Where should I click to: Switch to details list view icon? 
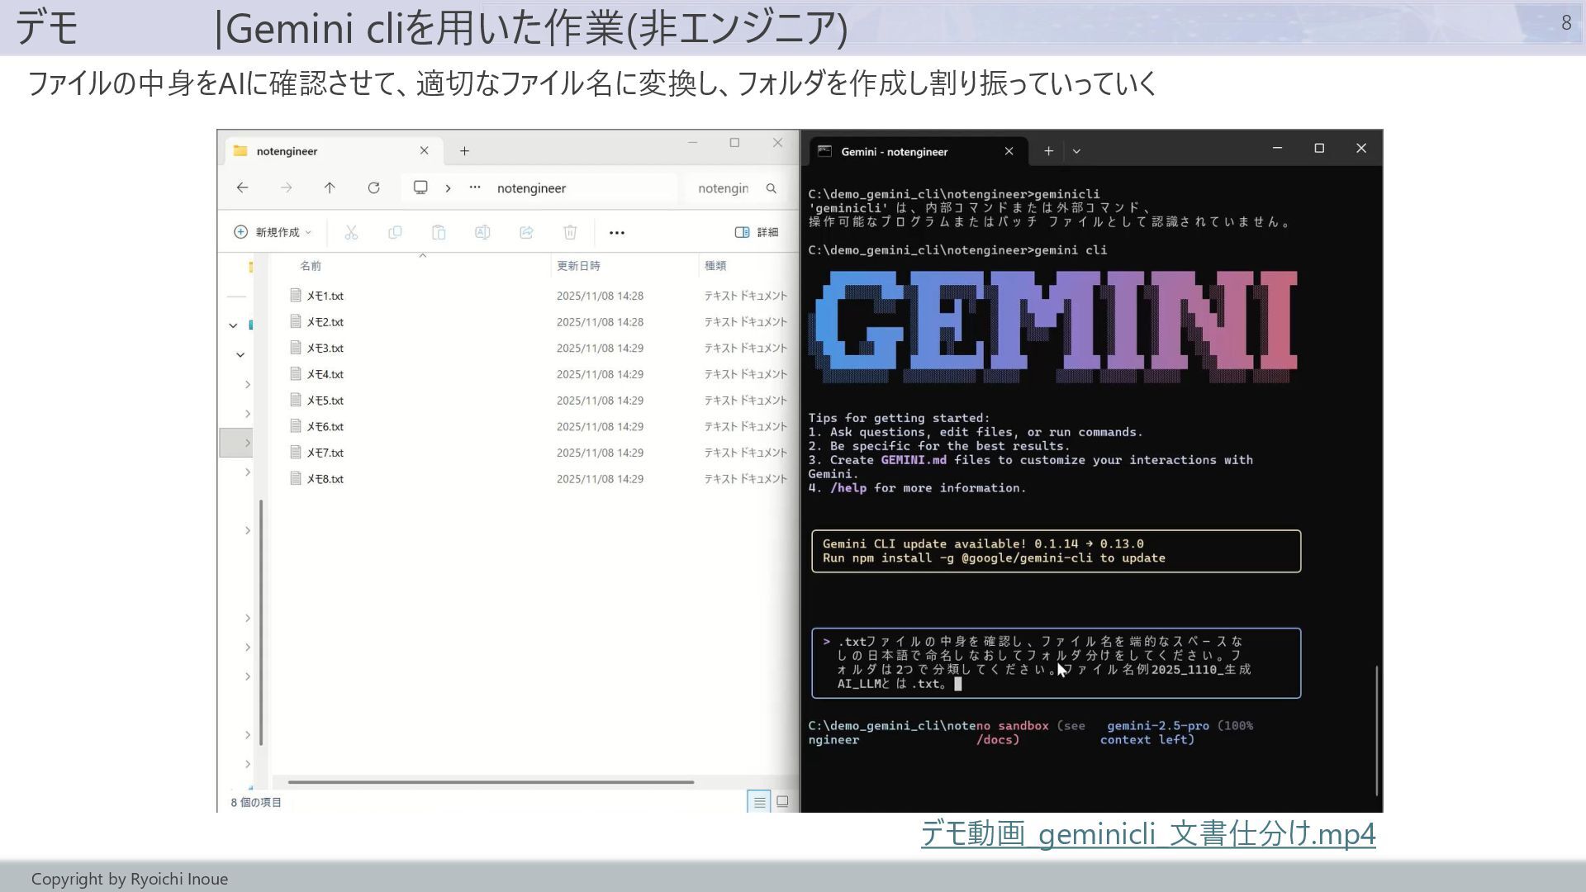point(759,802)
